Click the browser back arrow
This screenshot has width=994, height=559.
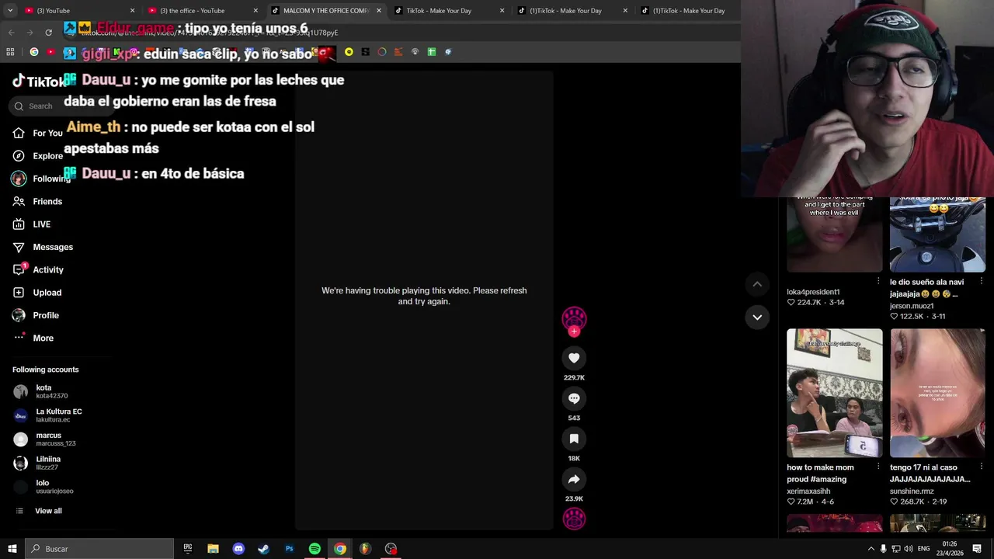(11, 33)
